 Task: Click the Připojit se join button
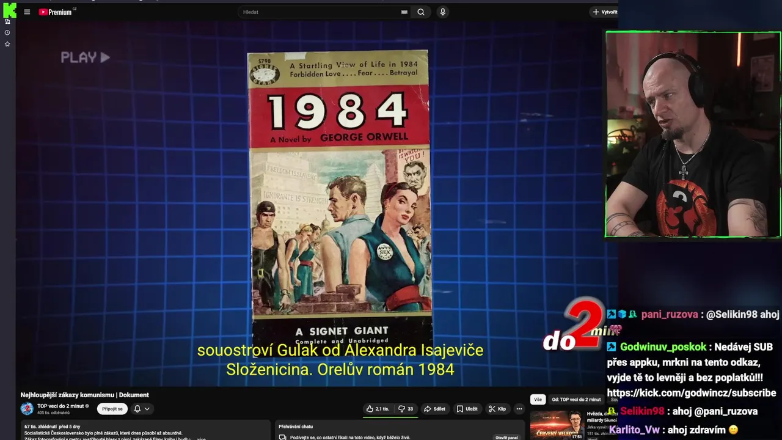coord(112,409)
